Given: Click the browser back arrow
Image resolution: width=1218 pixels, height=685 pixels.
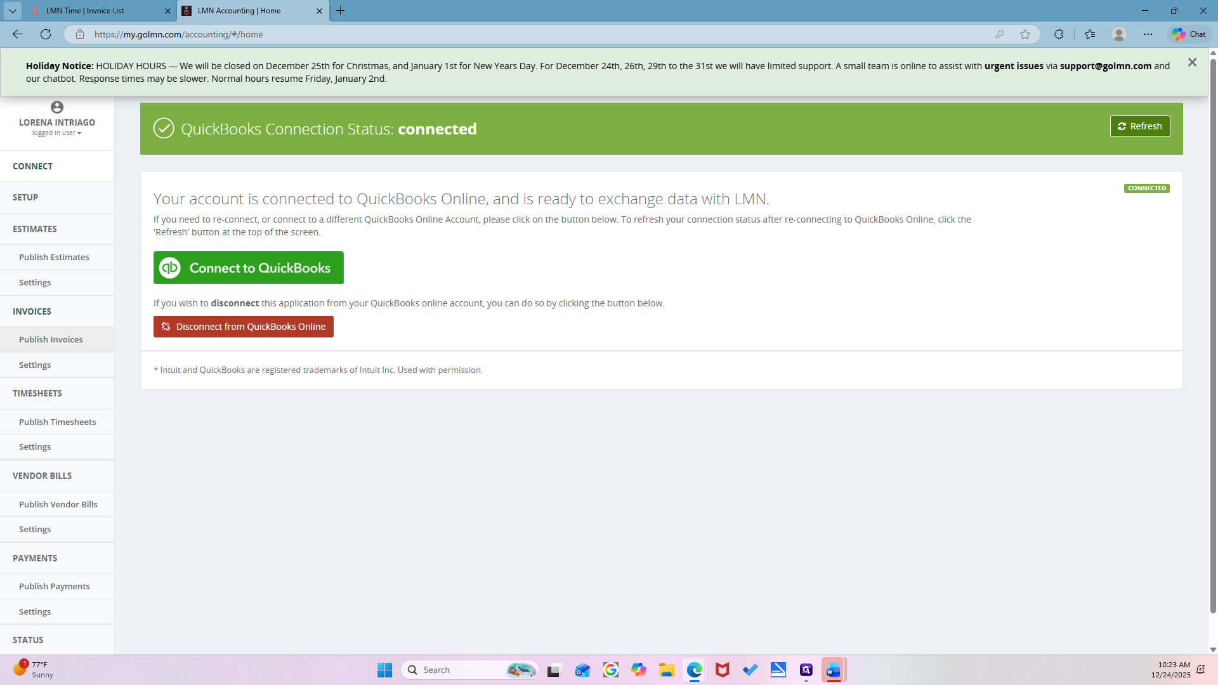Looking at the screenshot, I should click(x=18, y=34).
